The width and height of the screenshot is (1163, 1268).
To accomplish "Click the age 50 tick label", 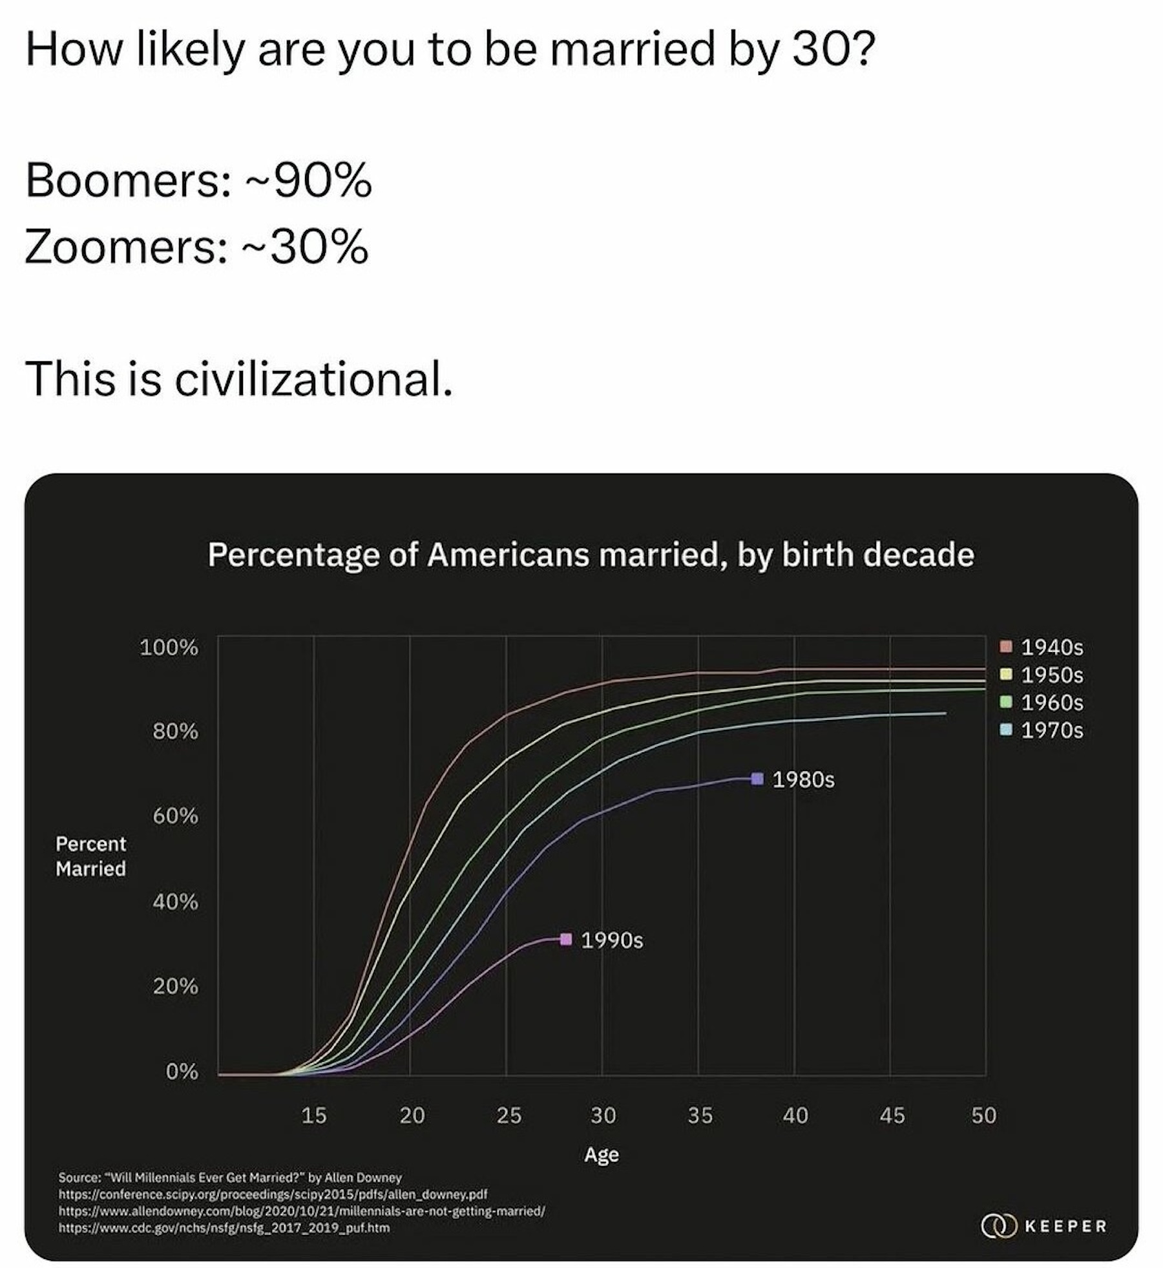I will coord(983,1115).
